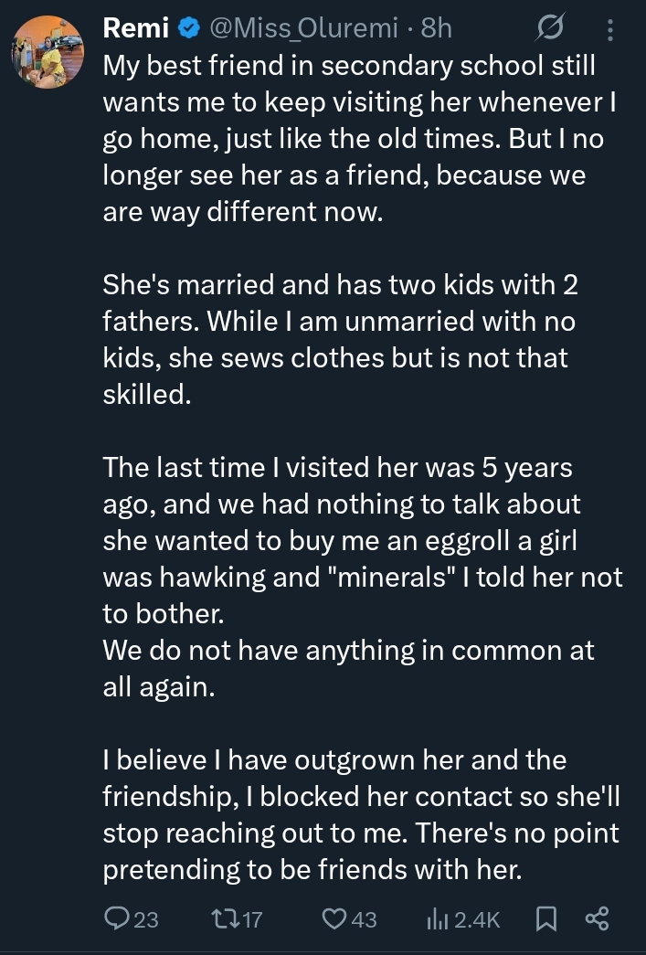This screenshot has width=646, height=955.
Task: Click the repost count 17
Action: click(253, 919)
